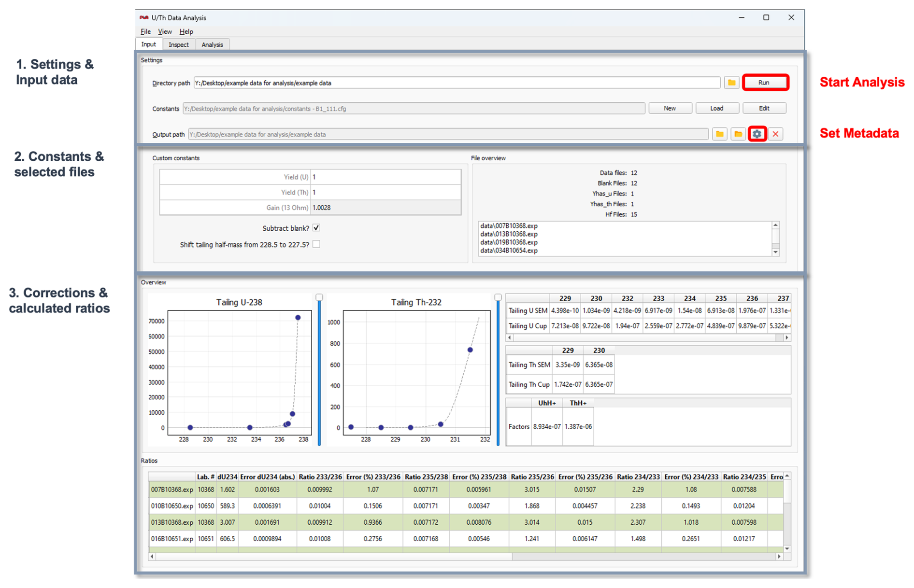Switch to the Inspect tab
914x588 pixels.
coord(178,45)
